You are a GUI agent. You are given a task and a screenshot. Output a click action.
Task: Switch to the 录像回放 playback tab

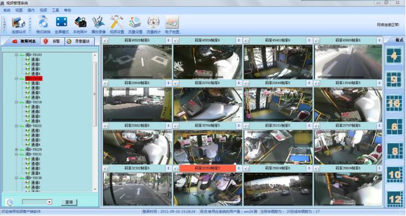(79, 41)
